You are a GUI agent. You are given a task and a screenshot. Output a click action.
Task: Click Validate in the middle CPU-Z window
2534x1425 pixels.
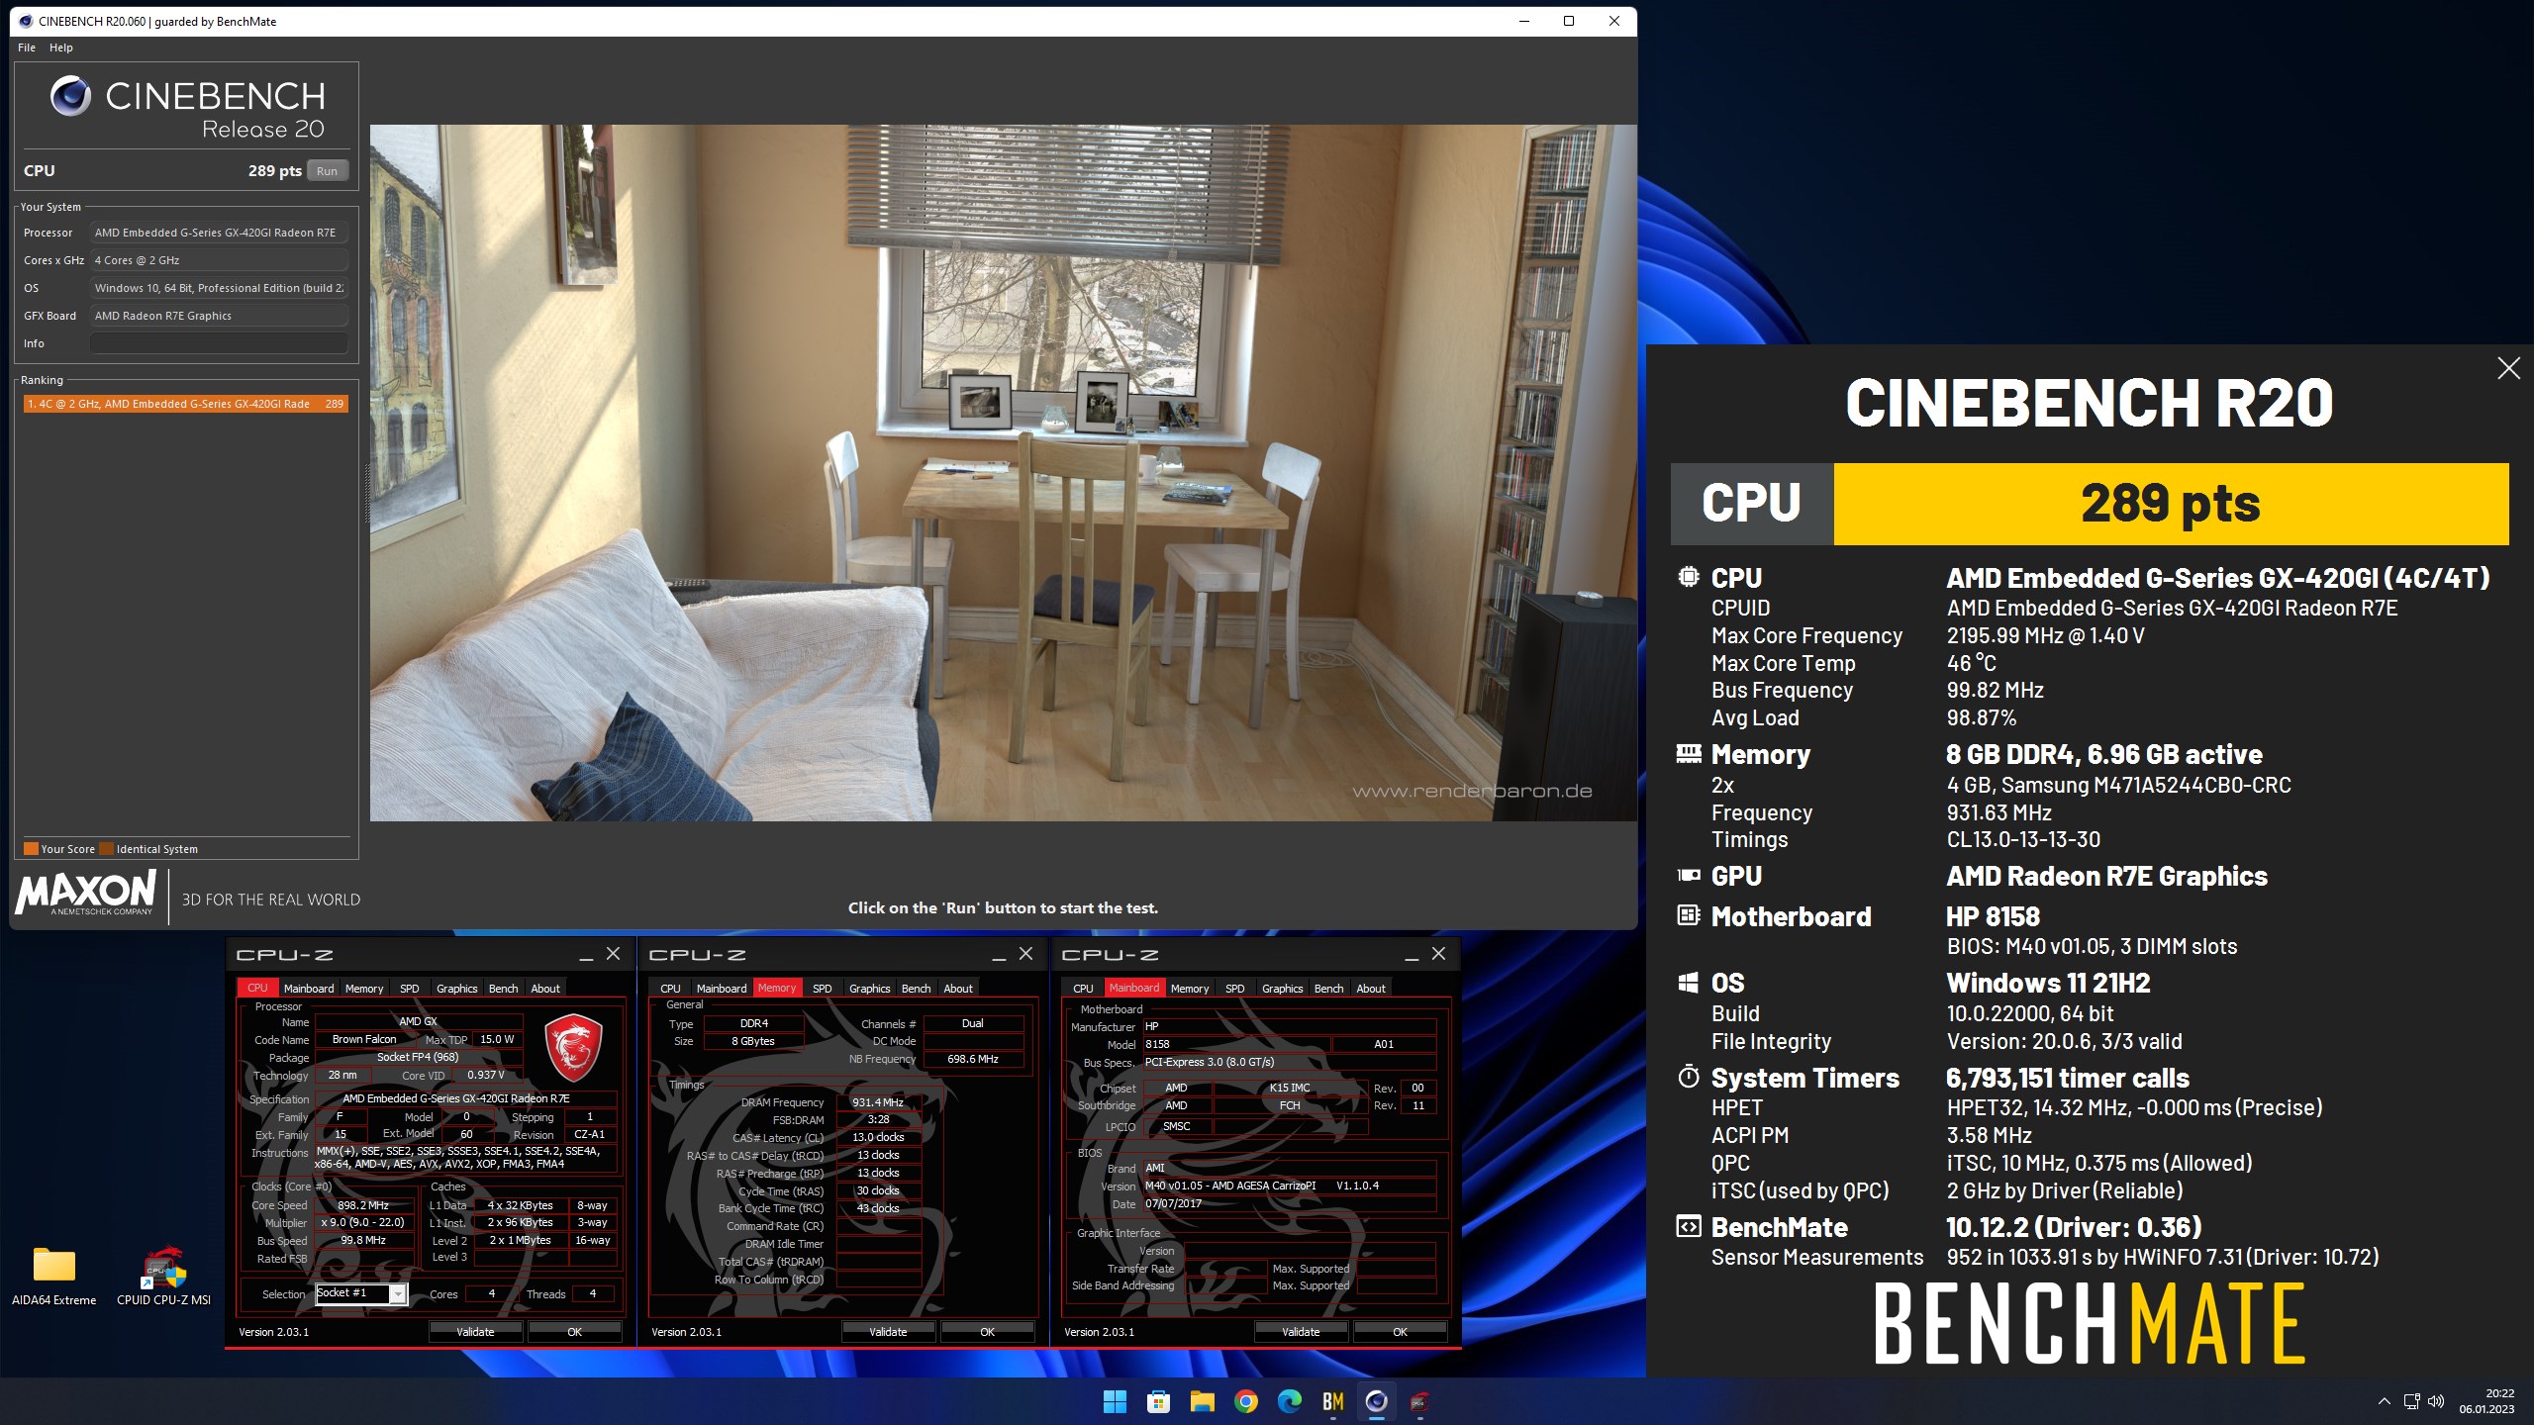pos(888,1332)
